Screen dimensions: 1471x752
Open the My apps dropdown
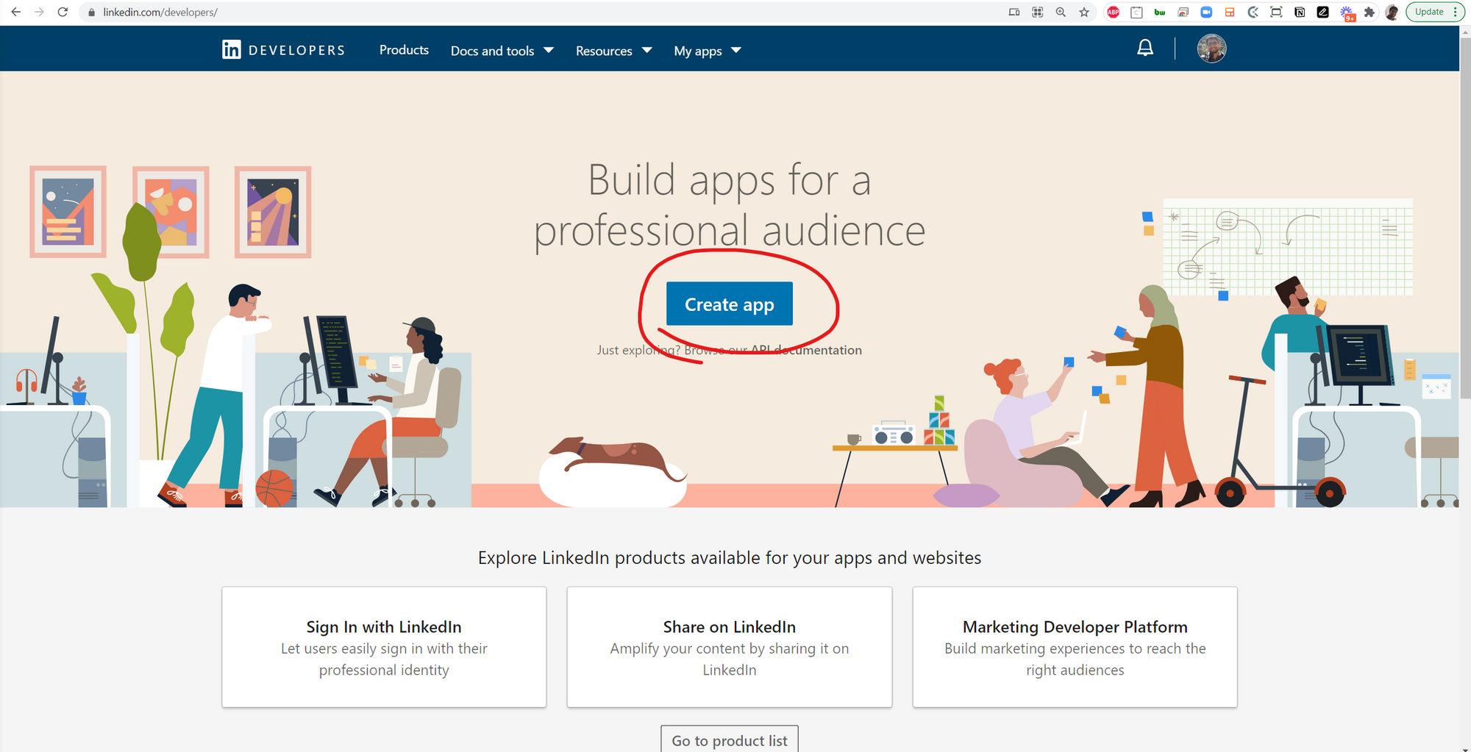(x=707, y=51)
